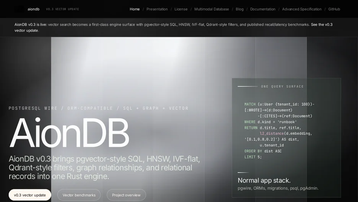Visit the Blog link
The image size is (358, 202).
tap(239, 9)
